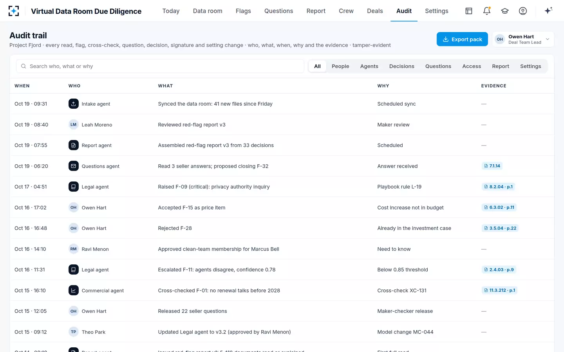Screen dimensions: 564x352
Task: Open the layout panel icon
Action: pos(469,11)
